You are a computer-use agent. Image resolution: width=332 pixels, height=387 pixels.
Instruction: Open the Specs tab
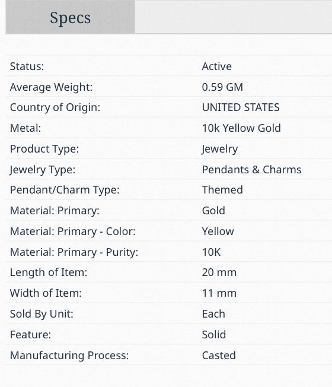coord(70,17)
